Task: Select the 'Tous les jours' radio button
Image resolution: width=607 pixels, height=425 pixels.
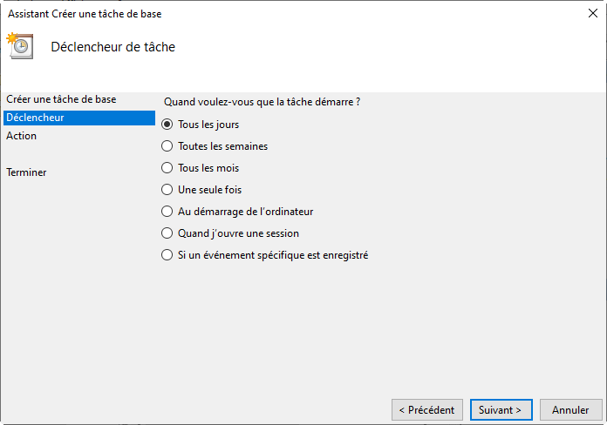Action: tap(167, 125)
